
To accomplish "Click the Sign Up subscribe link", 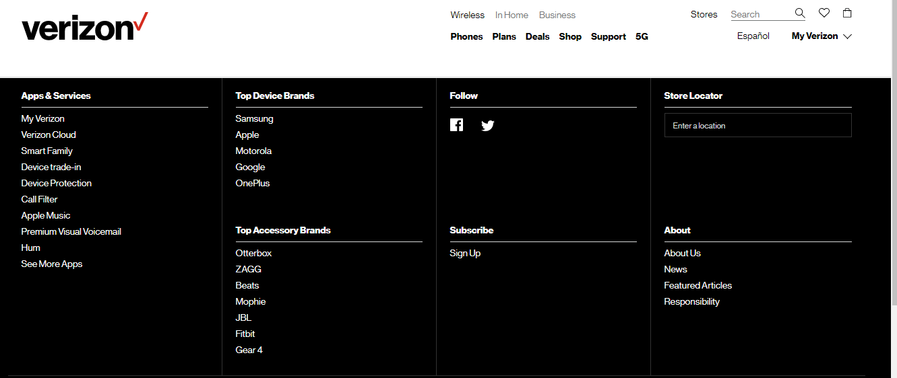I will tap(465, 253).
